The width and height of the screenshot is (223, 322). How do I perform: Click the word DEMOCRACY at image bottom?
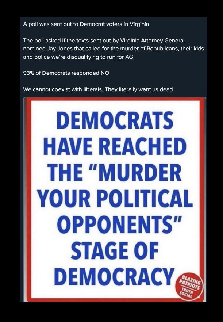(x=115, y=276)
